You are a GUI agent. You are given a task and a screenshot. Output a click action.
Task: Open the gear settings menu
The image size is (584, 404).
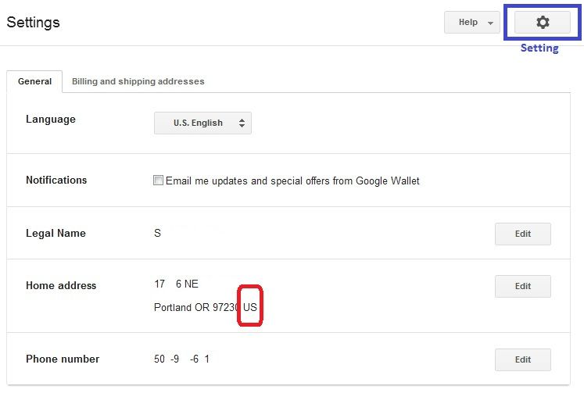coord(542,23)
